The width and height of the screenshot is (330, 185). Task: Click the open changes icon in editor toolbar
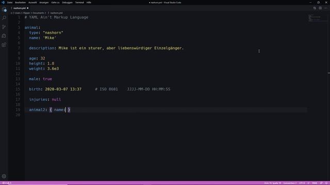pyautogui.click(x=315, y=8)
